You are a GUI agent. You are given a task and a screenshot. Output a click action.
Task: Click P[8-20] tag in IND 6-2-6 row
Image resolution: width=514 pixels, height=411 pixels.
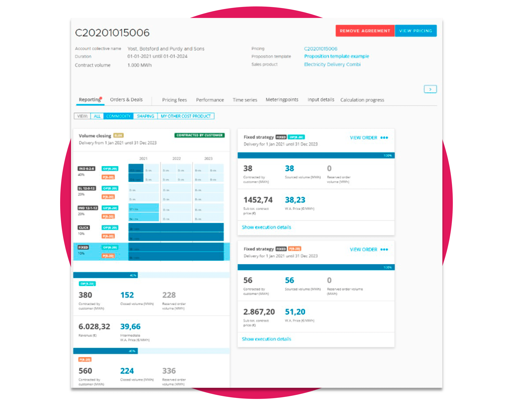pyautogui.click(x=108, y=177)
